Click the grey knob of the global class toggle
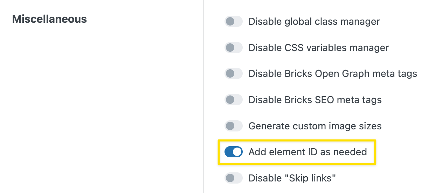The height and width of the screenshot is (193, 435). 230,22
